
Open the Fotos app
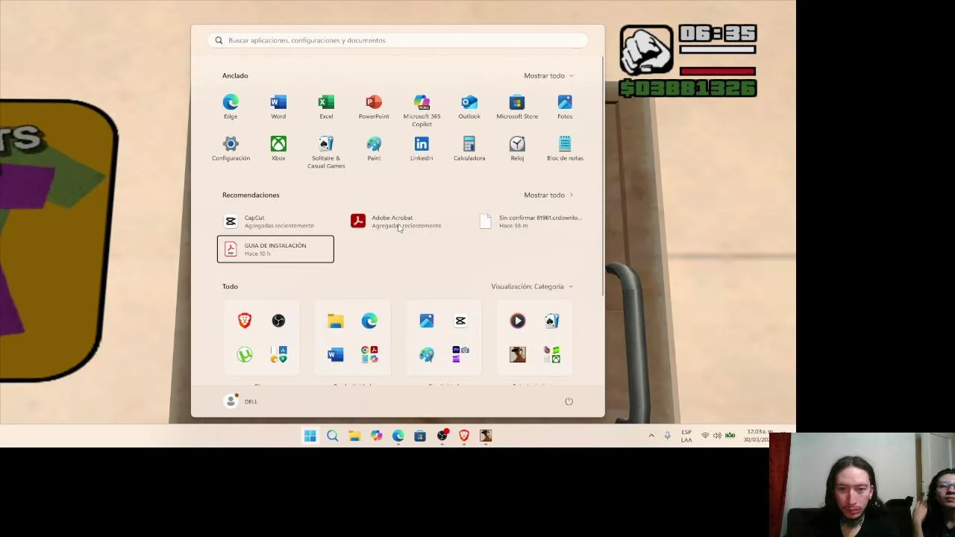(x=565, y=107)
